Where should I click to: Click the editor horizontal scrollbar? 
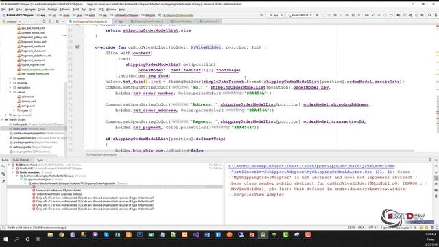coord(249,151)
